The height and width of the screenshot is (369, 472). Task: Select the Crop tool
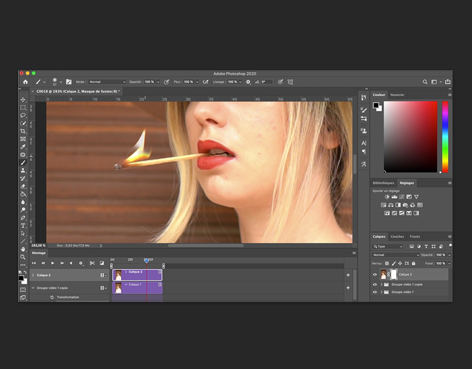(23, 131)
